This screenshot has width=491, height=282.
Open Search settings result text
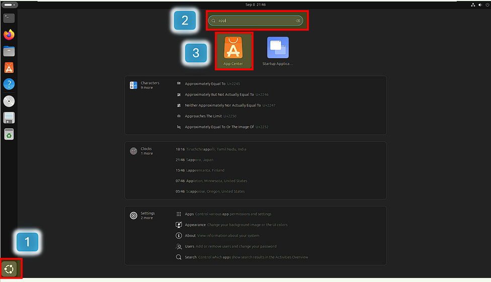tap(246, 257)
